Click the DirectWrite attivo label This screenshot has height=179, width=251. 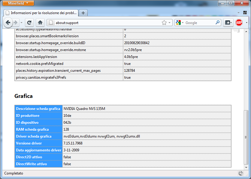click(31, 164)
